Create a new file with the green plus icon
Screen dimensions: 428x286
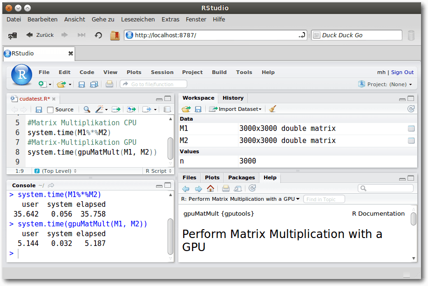click(42, 84)
